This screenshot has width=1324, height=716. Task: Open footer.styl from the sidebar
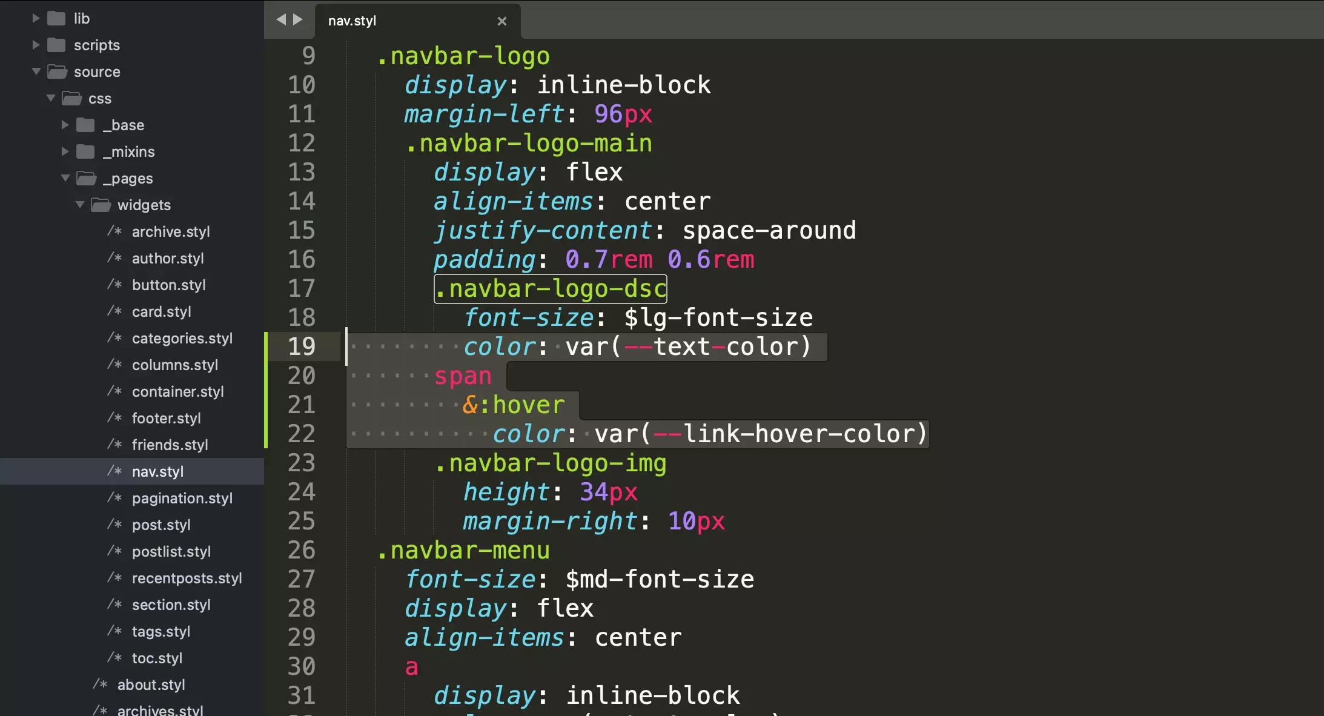167,417
